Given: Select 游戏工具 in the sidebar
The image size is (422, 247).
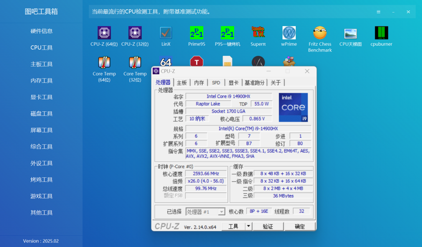Looking at the screenshot, I should point(41,196).
